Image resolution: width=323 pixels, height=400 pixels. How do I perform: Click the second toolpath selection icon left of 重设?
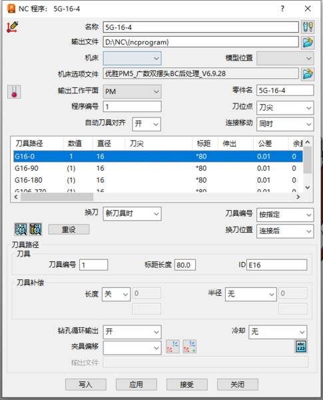pos(35,229)
